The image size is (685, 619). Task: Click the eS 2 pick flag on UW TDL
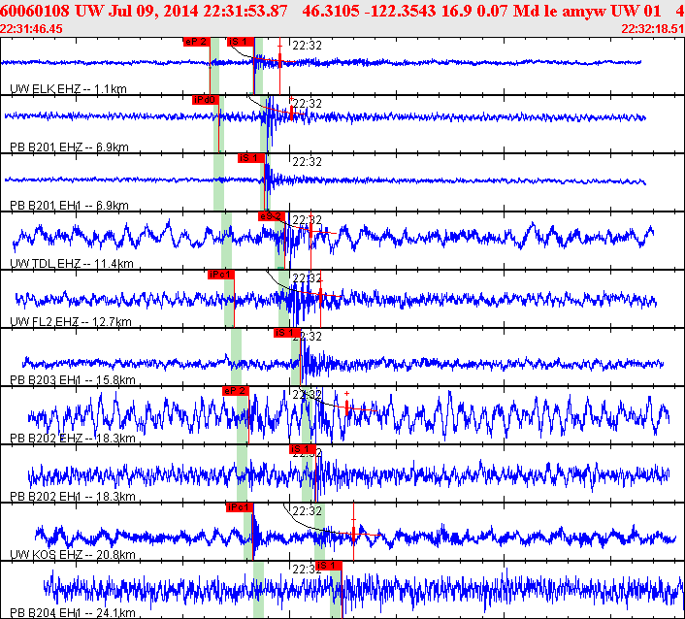point(272,216)
